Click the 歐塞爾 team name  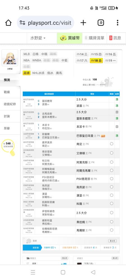[x=46, y=134]
